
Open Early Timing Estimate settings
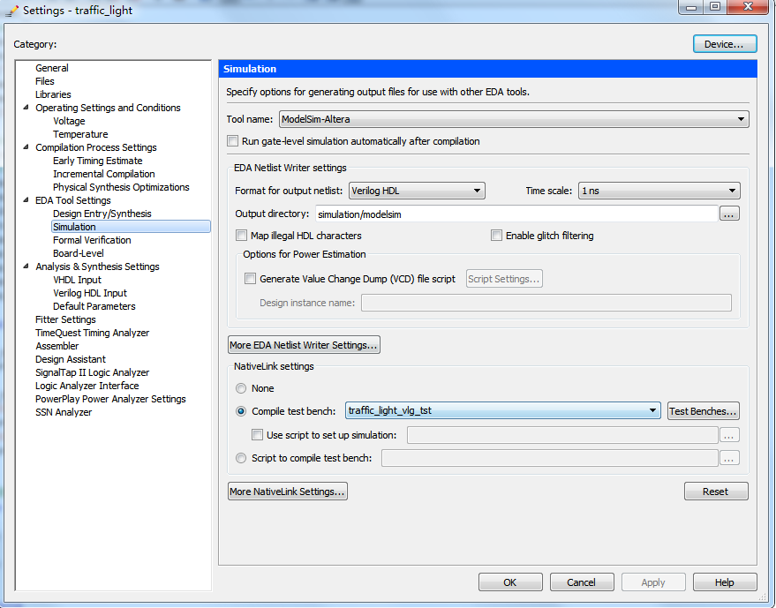coord(97,161)
